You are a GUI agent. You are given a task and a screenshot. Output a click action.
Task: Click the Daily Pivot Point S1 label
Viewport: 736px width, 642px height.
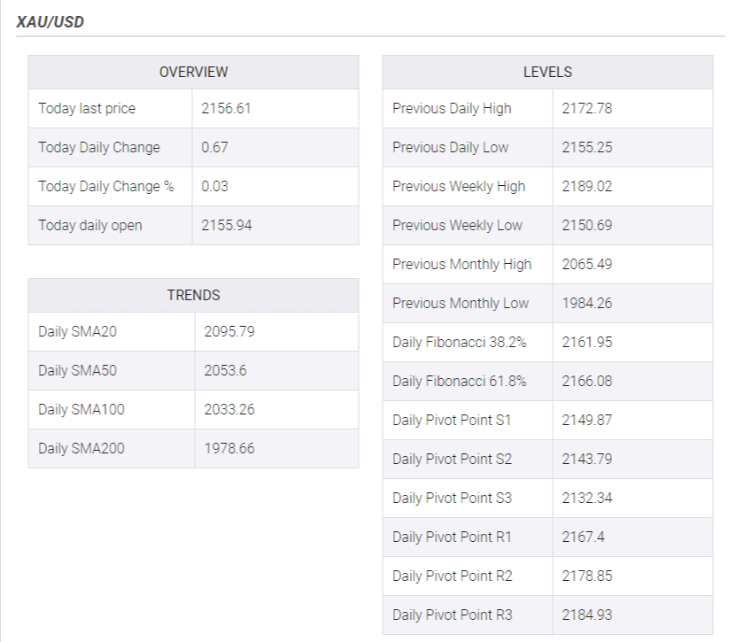(x=452, y=421)
